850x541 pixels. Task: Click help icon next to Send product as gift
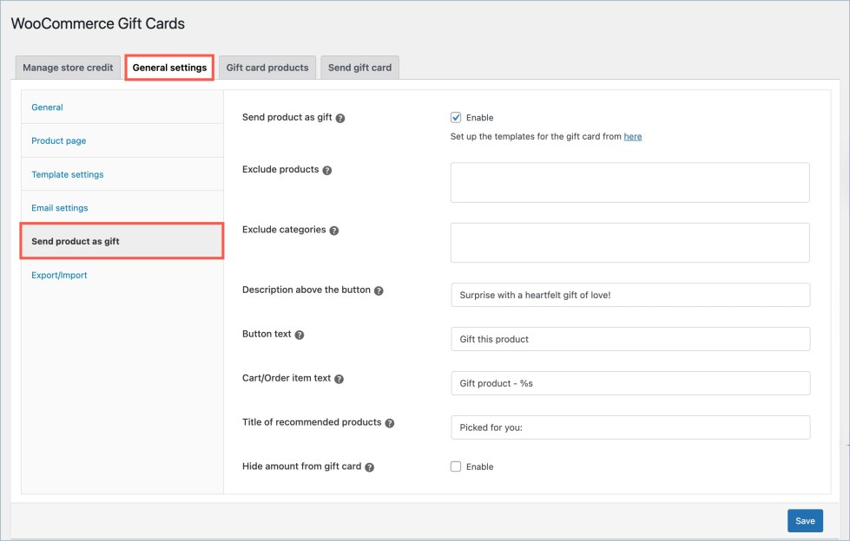[x=339, y=118]
